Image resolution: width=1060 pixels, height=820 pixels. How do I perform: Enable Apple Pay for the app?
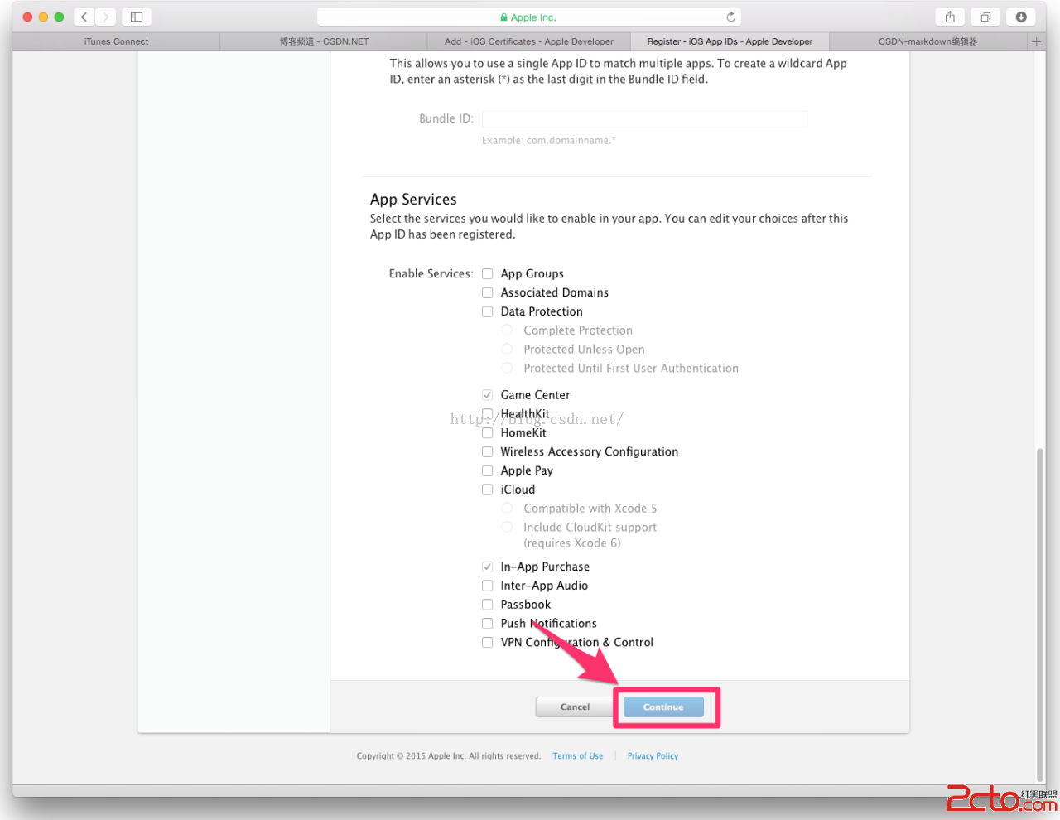[488, 471]
